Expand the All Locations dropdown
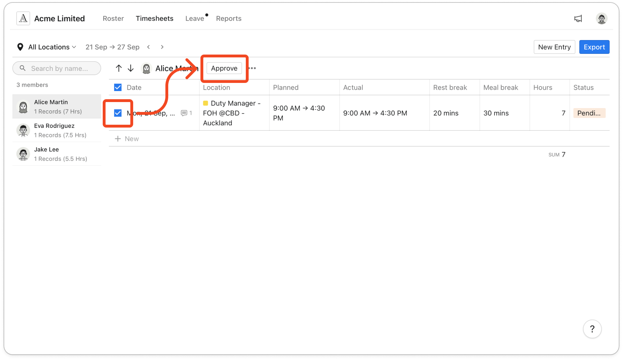 tap(52, 47)
